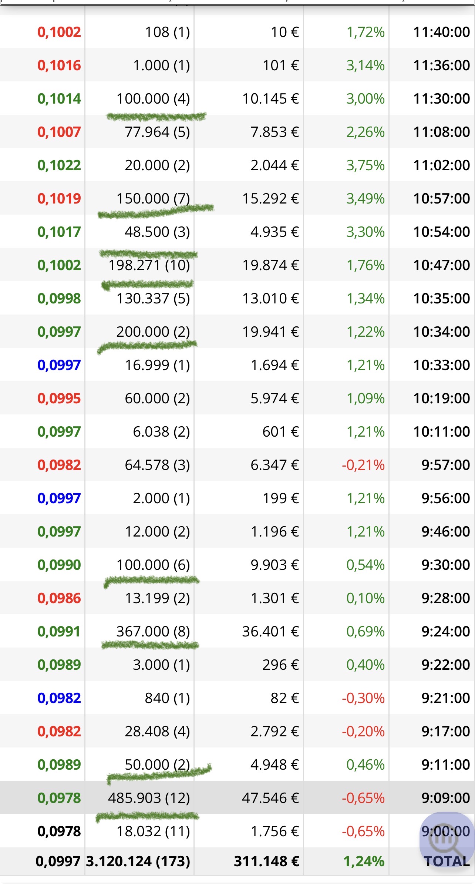
Task: Click the total amount 311.148 €
Action: (x=266, y=861)
